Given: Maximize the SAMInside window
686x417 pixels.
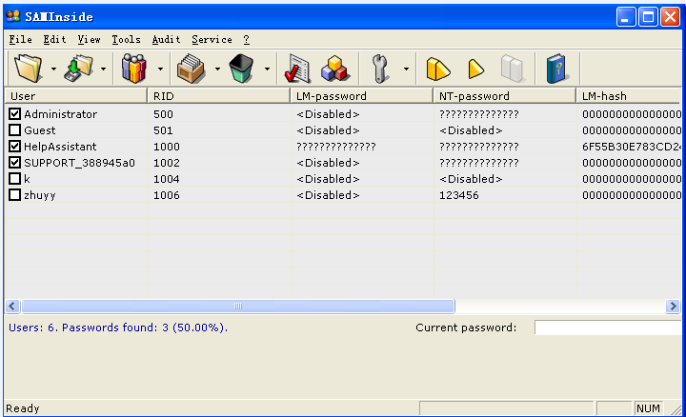Looking at the screenshot, I should pos(648,17).
